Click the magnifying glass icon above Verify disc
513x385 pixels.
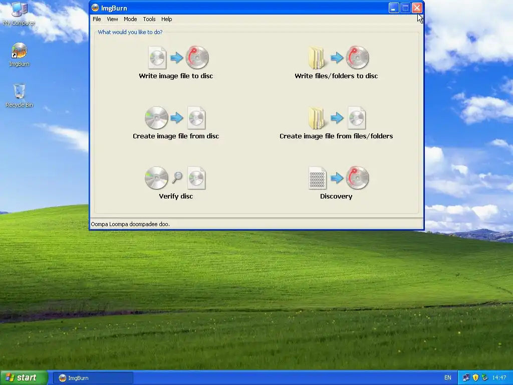(177, 177)
